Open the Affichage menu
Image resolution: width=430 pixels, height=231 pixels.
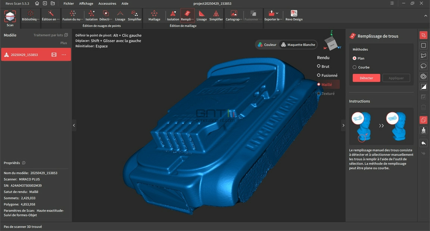click(86, 4)
